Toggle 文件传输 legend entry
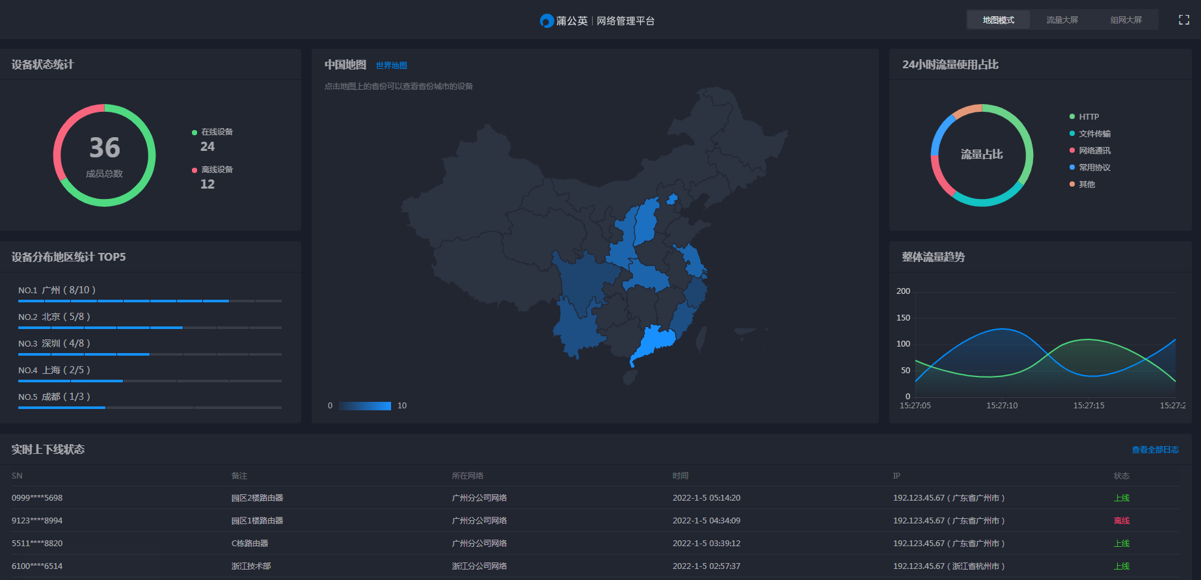This screenshot has height=580, width=1201. click(x=1090, y=134)
